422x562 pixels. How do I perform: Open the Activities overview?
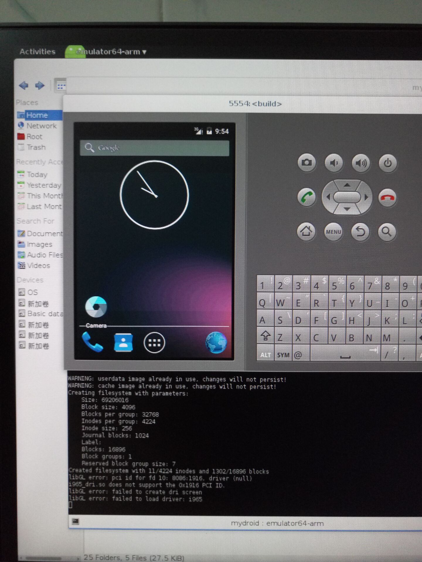coord(38,52)
